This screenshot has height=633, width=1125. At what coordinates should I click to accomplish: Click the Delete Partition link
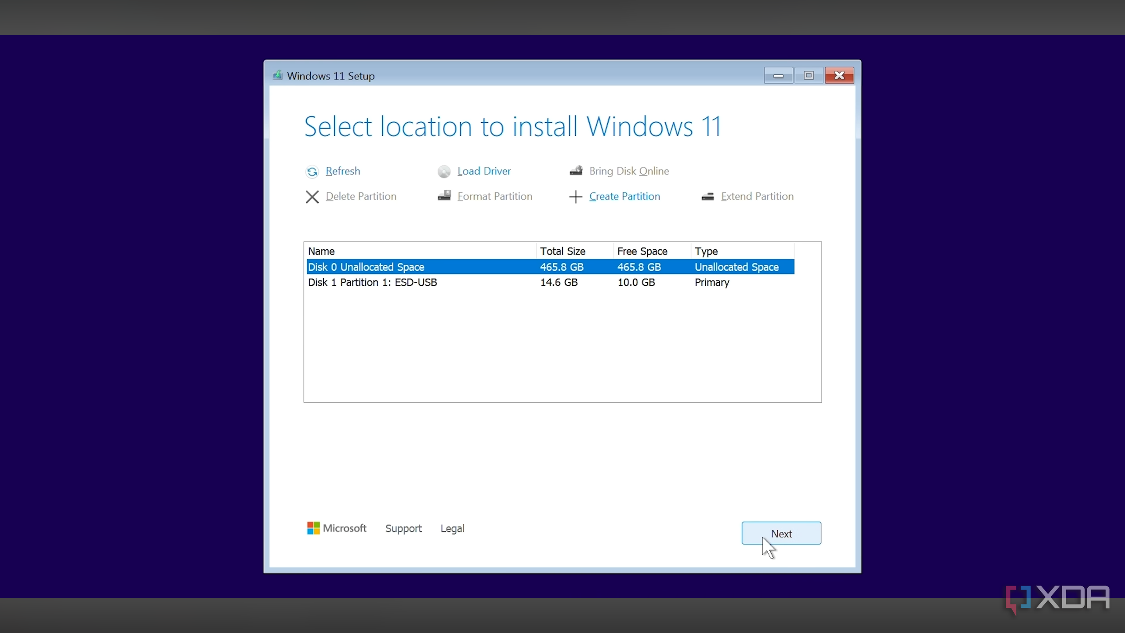coord(361,196)
